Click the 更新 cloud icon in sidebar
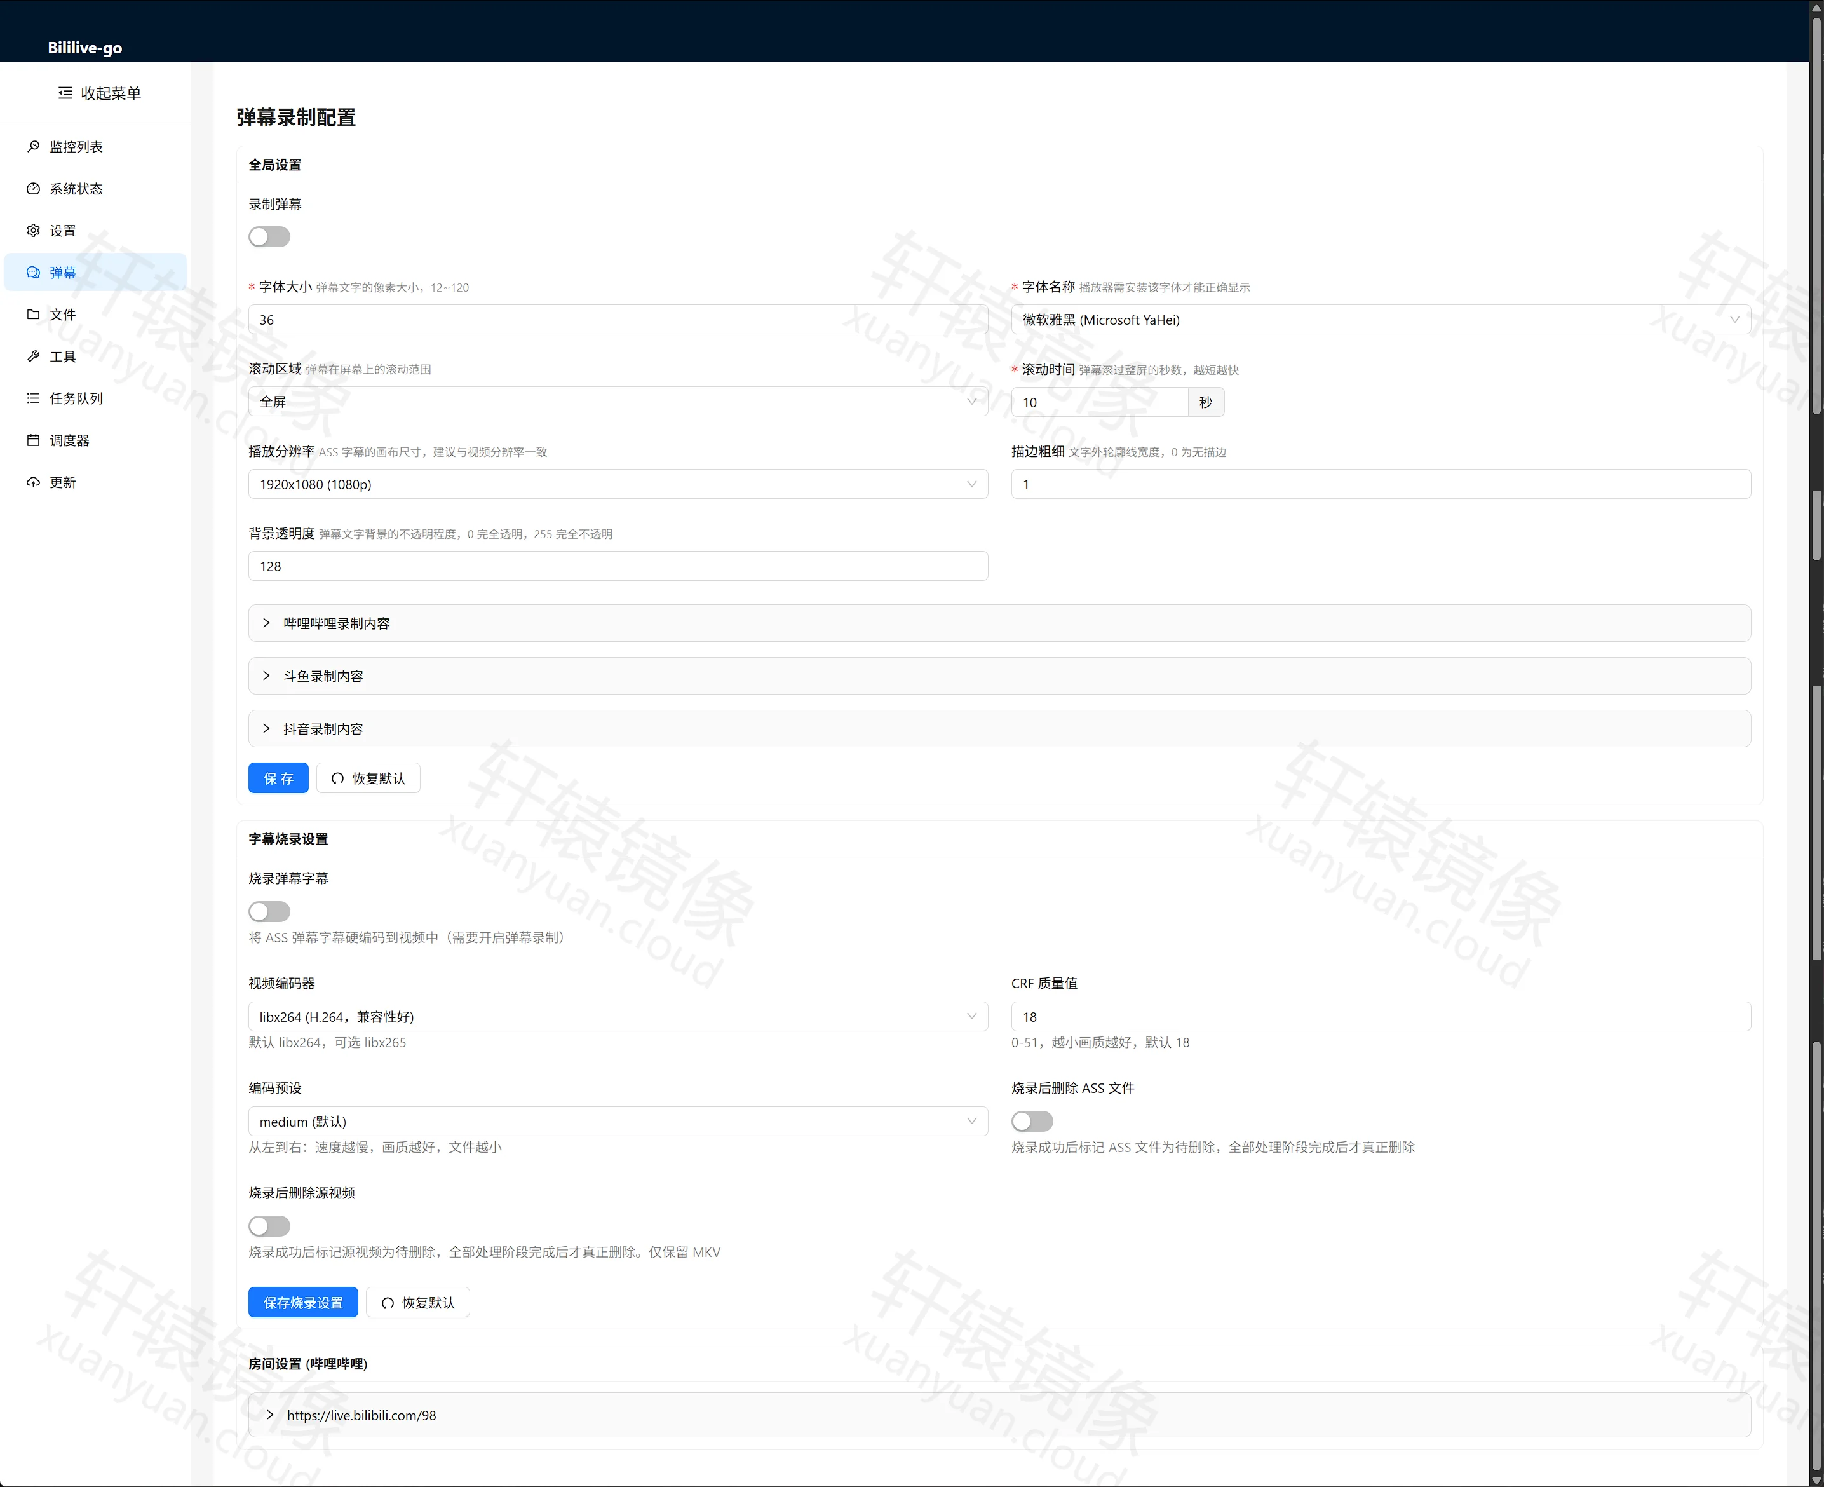1824x1487 pixels. (34, 482)
